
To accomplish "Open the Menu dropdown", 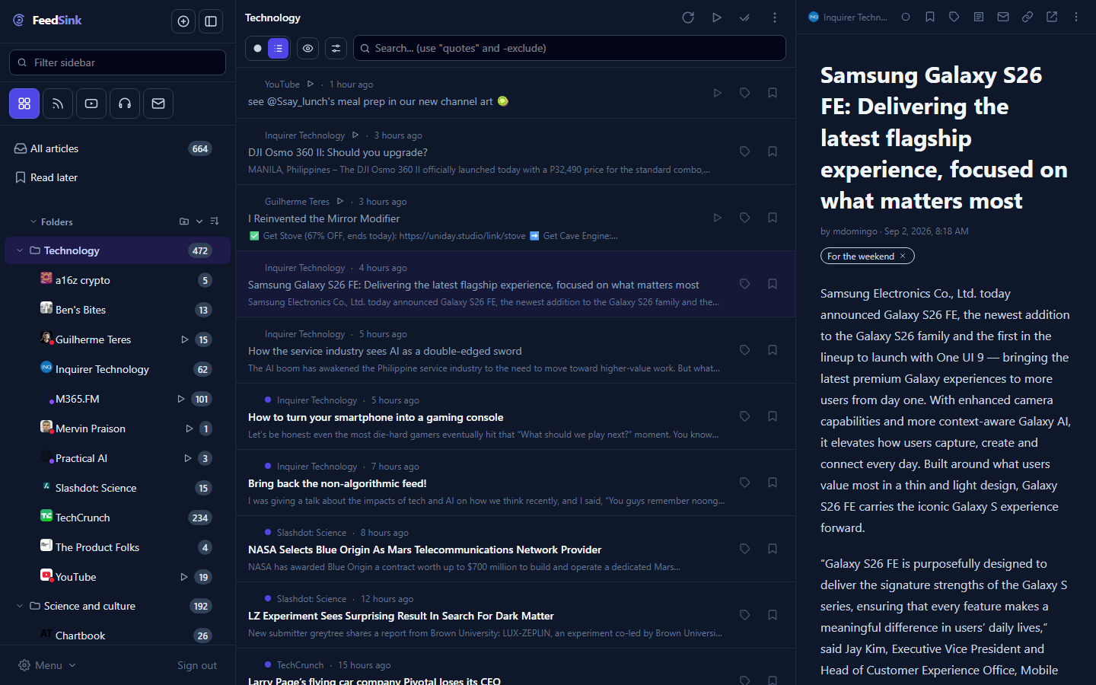I will pos(47,665).
